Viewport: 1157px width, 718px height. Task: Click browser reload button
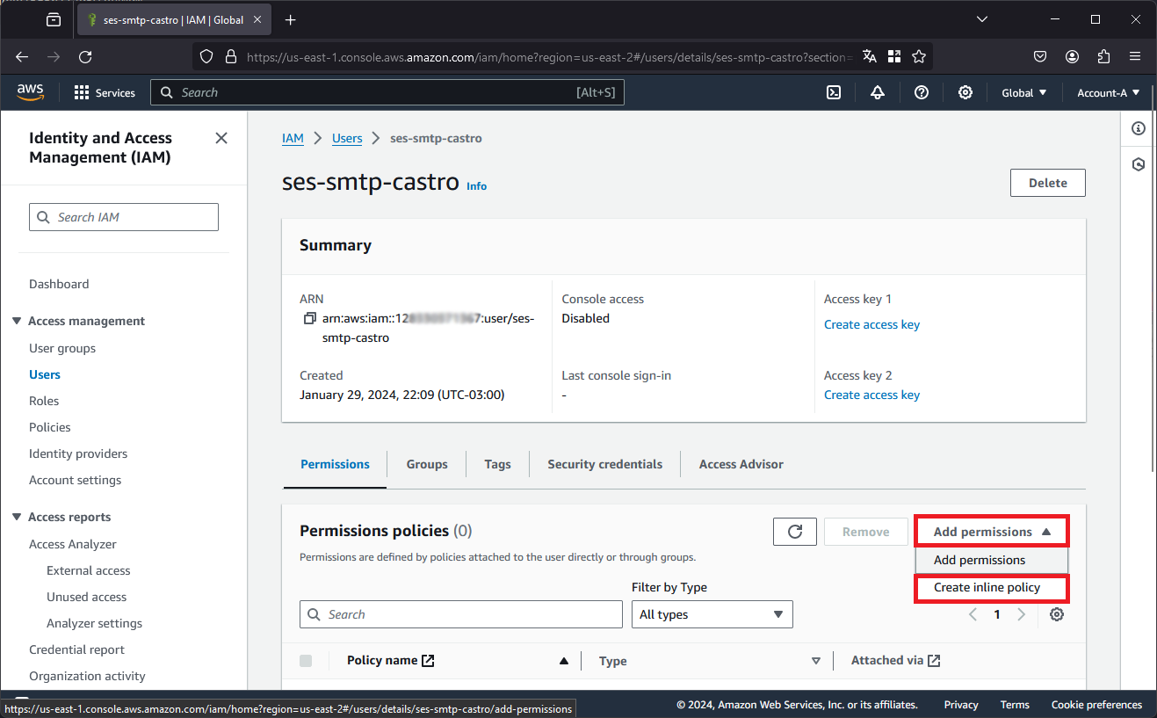tap(85, 56)
